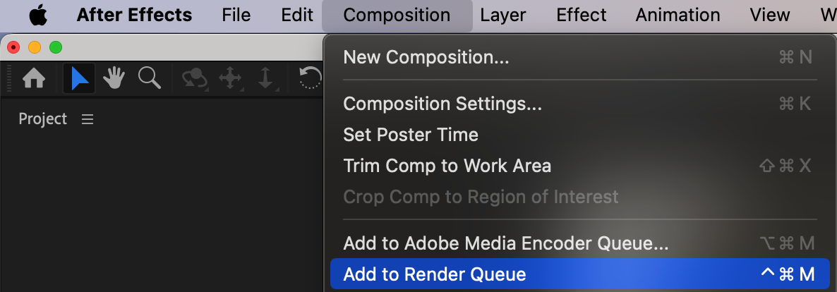Open the Layer menu

click(x=503, y=15)
